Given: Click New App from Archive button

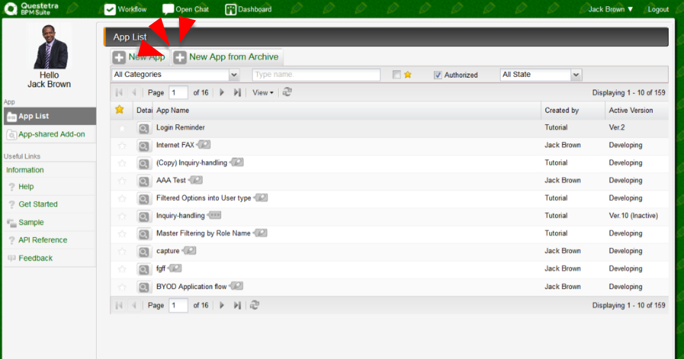Looking at the screenshot, I should pyautogui.click(x=227, y=57).
